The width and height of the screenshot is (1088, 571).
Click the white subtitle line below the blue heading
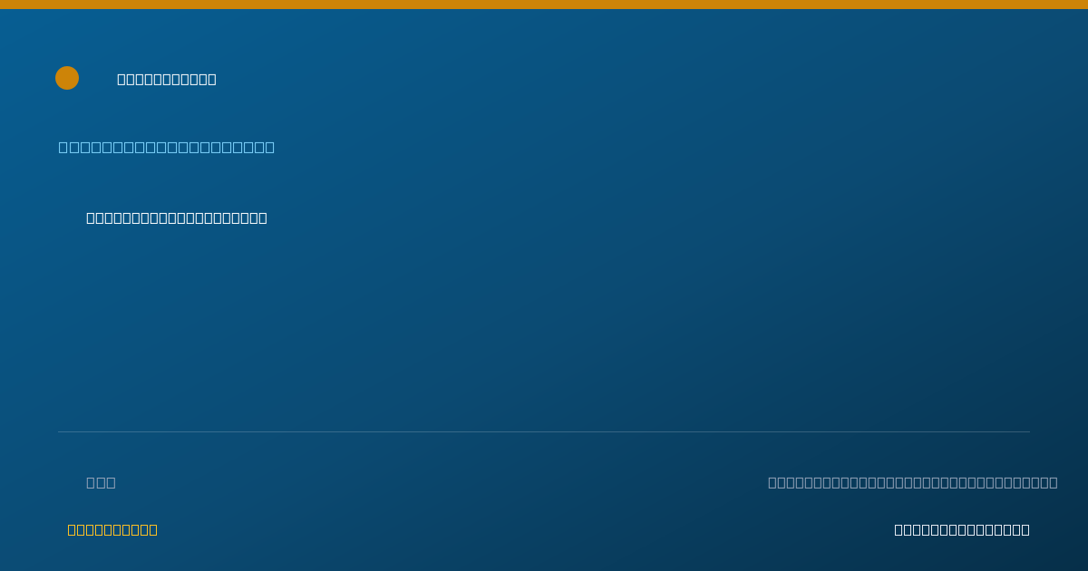pyautogui.click(x=177, y=218)
